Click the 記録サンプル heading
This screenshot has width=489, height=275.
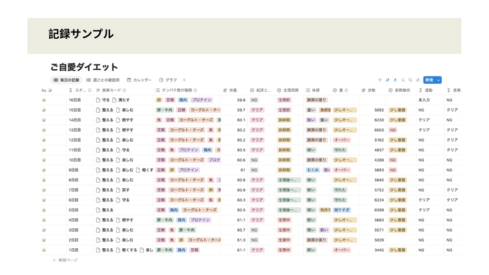point(81,34)
